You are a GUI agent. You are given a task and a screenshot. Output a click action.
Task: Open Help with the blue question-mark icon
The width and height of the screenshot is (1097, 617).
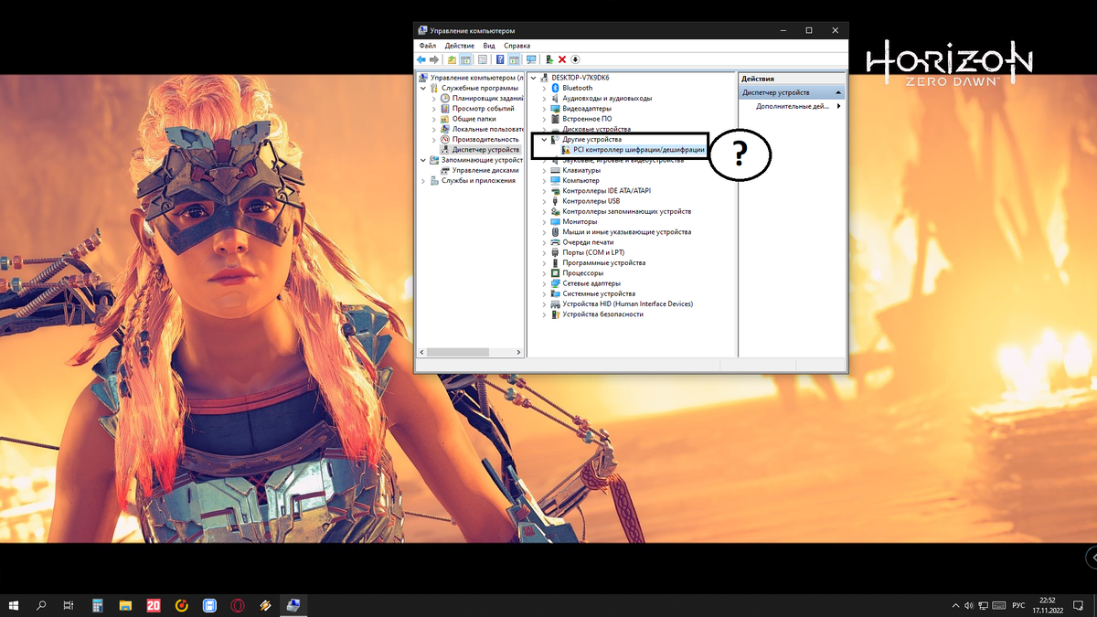pyautogui.click(x=500, y=59)
